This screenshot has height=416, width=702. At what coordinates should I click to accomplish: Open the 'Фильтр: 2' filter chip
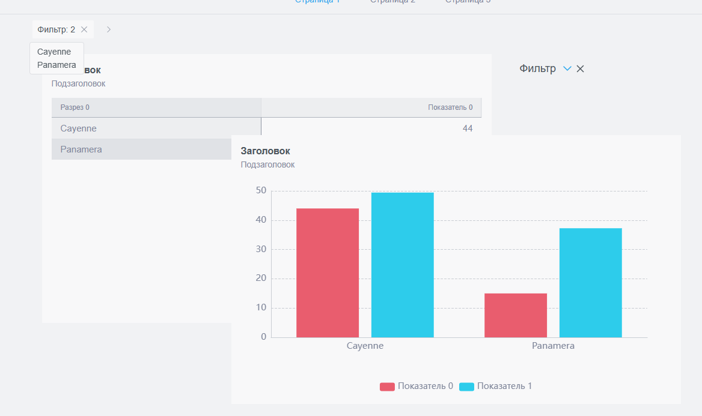pyautogui.click(x=56, y=29)
